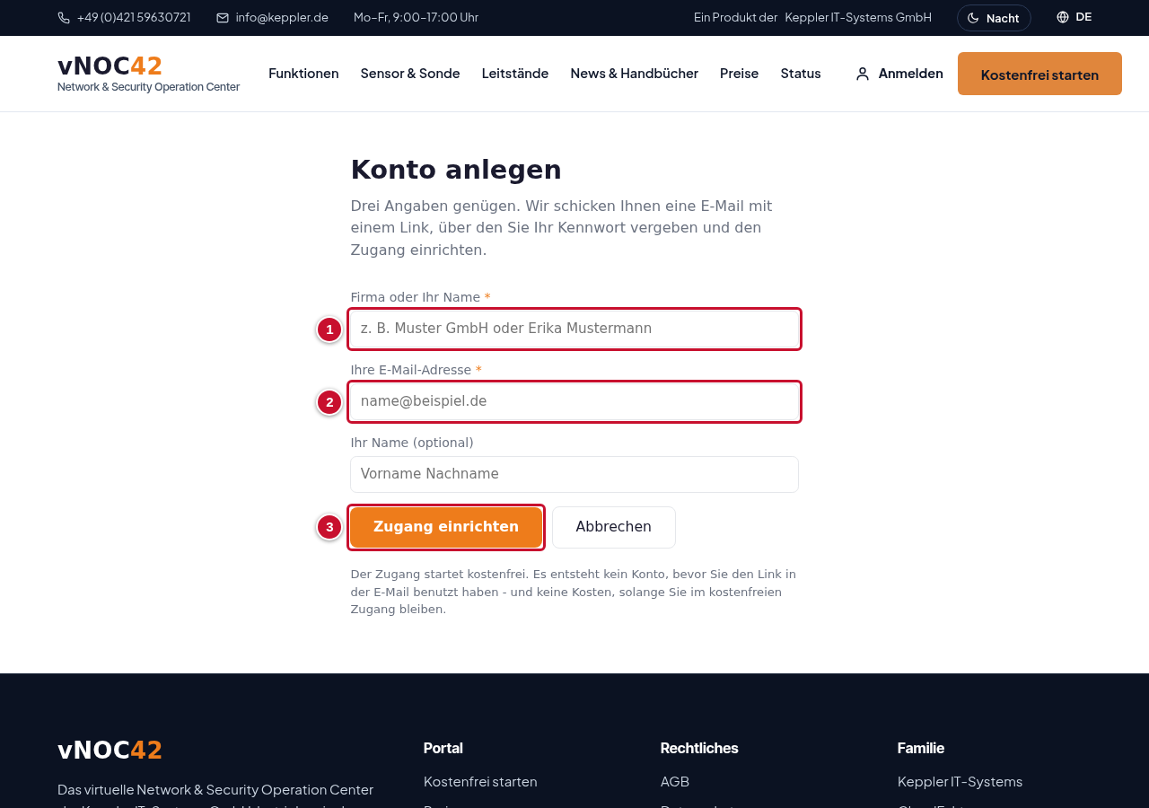
Task: Click the Anmelden login link
Action: click(899, 74)
